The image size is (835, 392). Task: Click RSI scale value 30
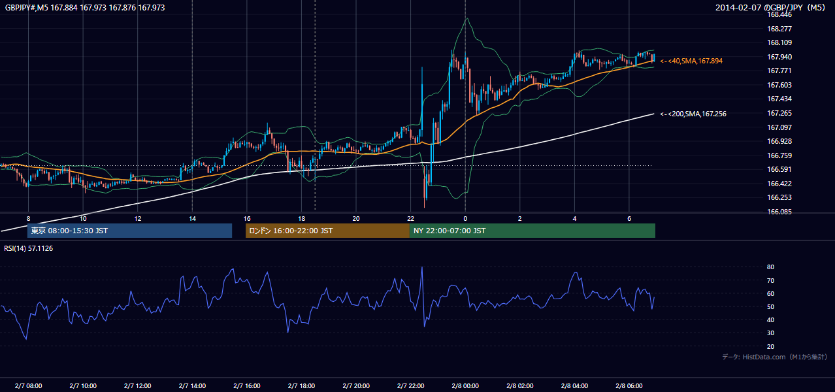(771, 333)
